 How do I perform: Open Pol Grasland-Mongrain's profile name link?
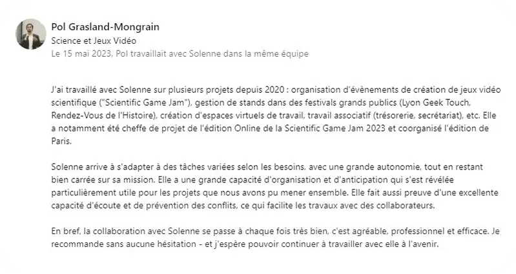coord(105,26)
